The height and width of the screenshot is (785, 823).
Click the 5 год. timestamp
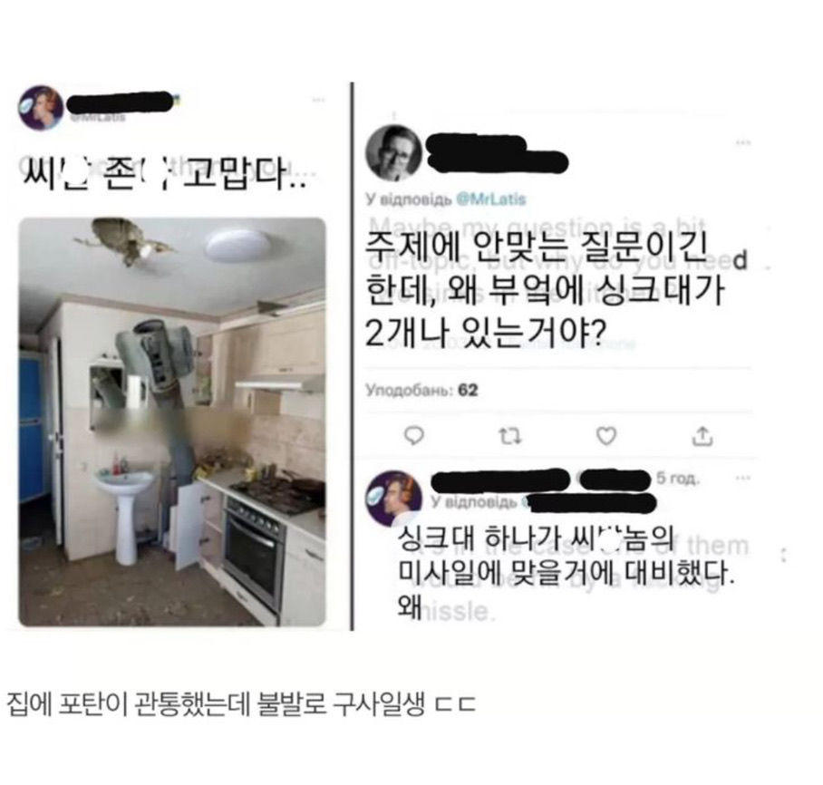(677, 479)
